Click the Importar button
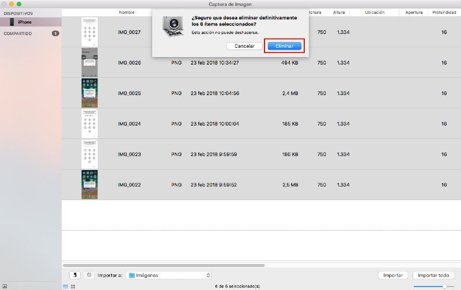This screenshot has width=461, height=290. point(393,276)
